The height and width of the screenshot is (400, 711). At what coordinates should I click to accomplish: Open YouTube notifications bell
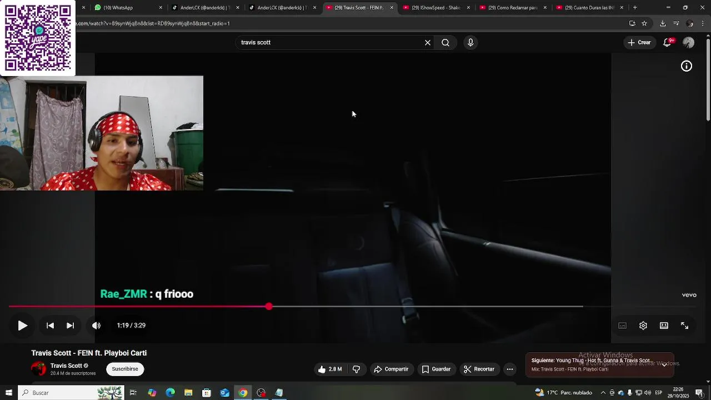coord(667,43)
